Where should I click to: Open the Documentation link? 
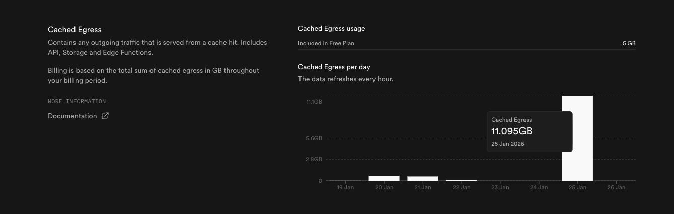(72, 116)
